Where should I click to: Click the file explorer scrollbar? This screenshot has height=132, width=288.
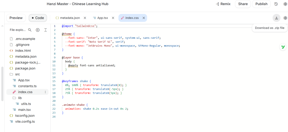2,84
